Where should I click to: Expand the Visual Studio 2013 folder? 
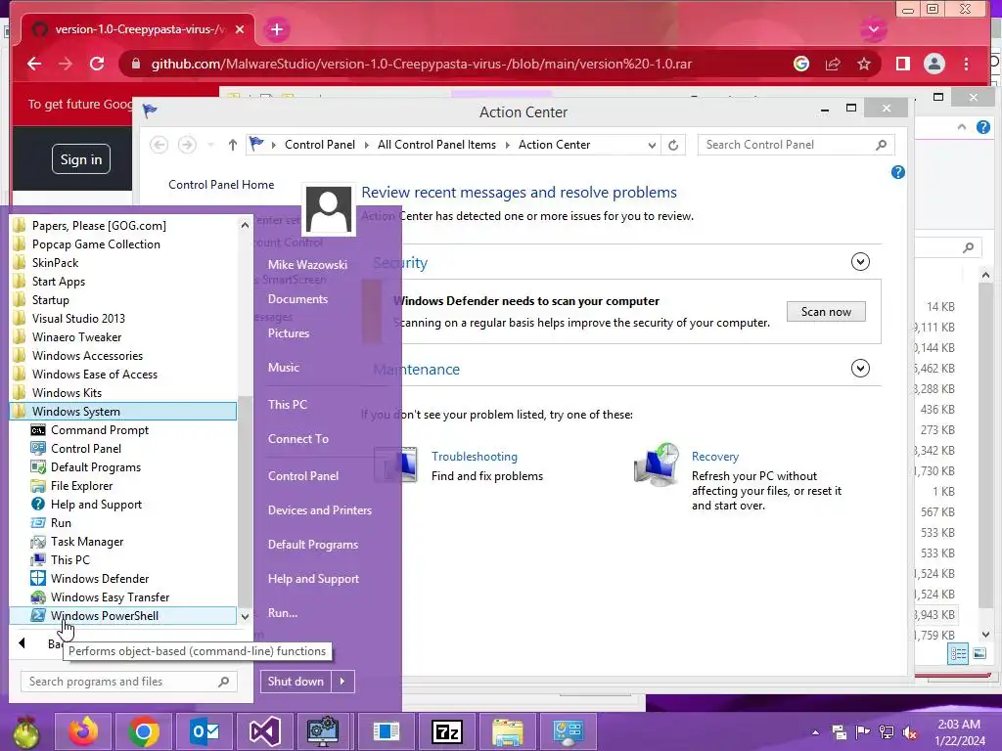pyautogui.click(x=123, y=318)
